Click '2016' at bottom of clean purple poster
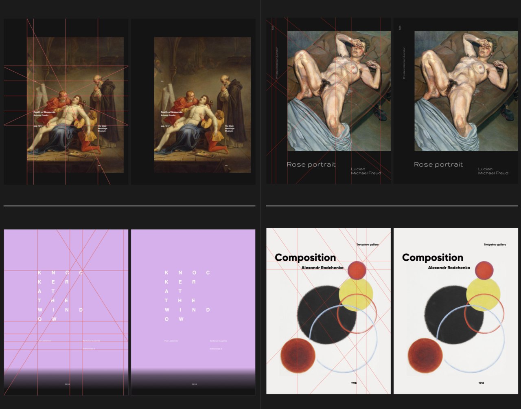521x409 pixels. click(x=194, y=384)
